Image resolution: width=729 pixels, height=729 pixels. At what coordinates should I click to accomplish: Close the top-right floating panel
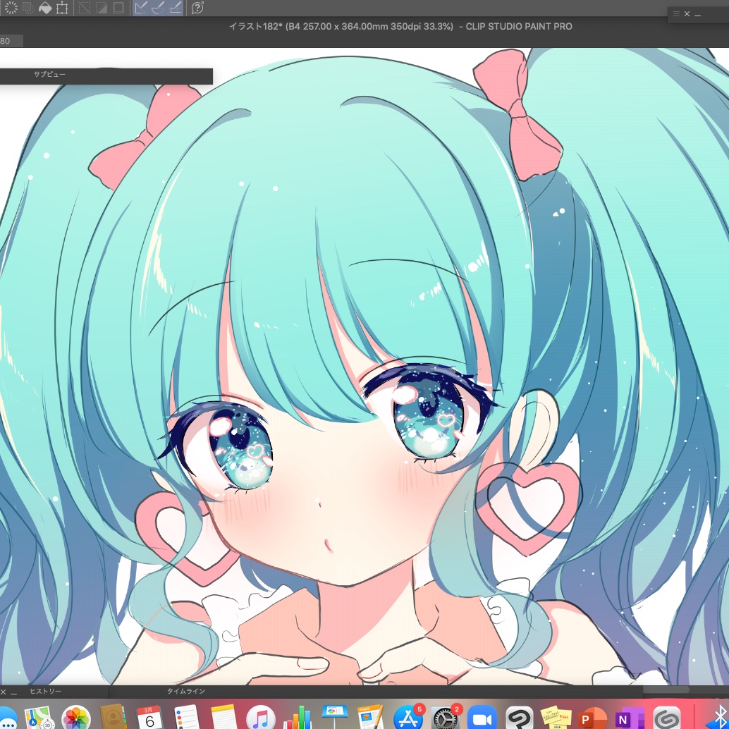point(687,14)
